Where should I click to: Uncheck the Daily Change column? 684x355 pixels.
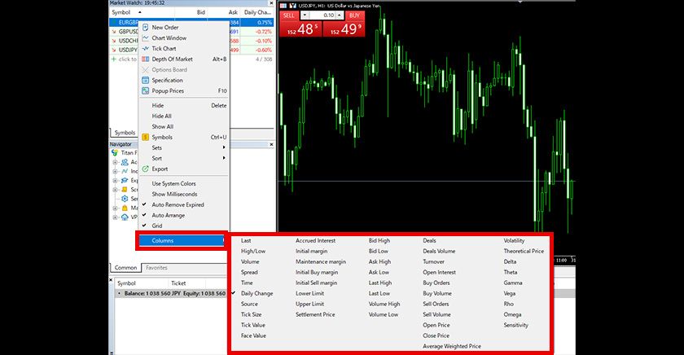[x=256, y=293]
